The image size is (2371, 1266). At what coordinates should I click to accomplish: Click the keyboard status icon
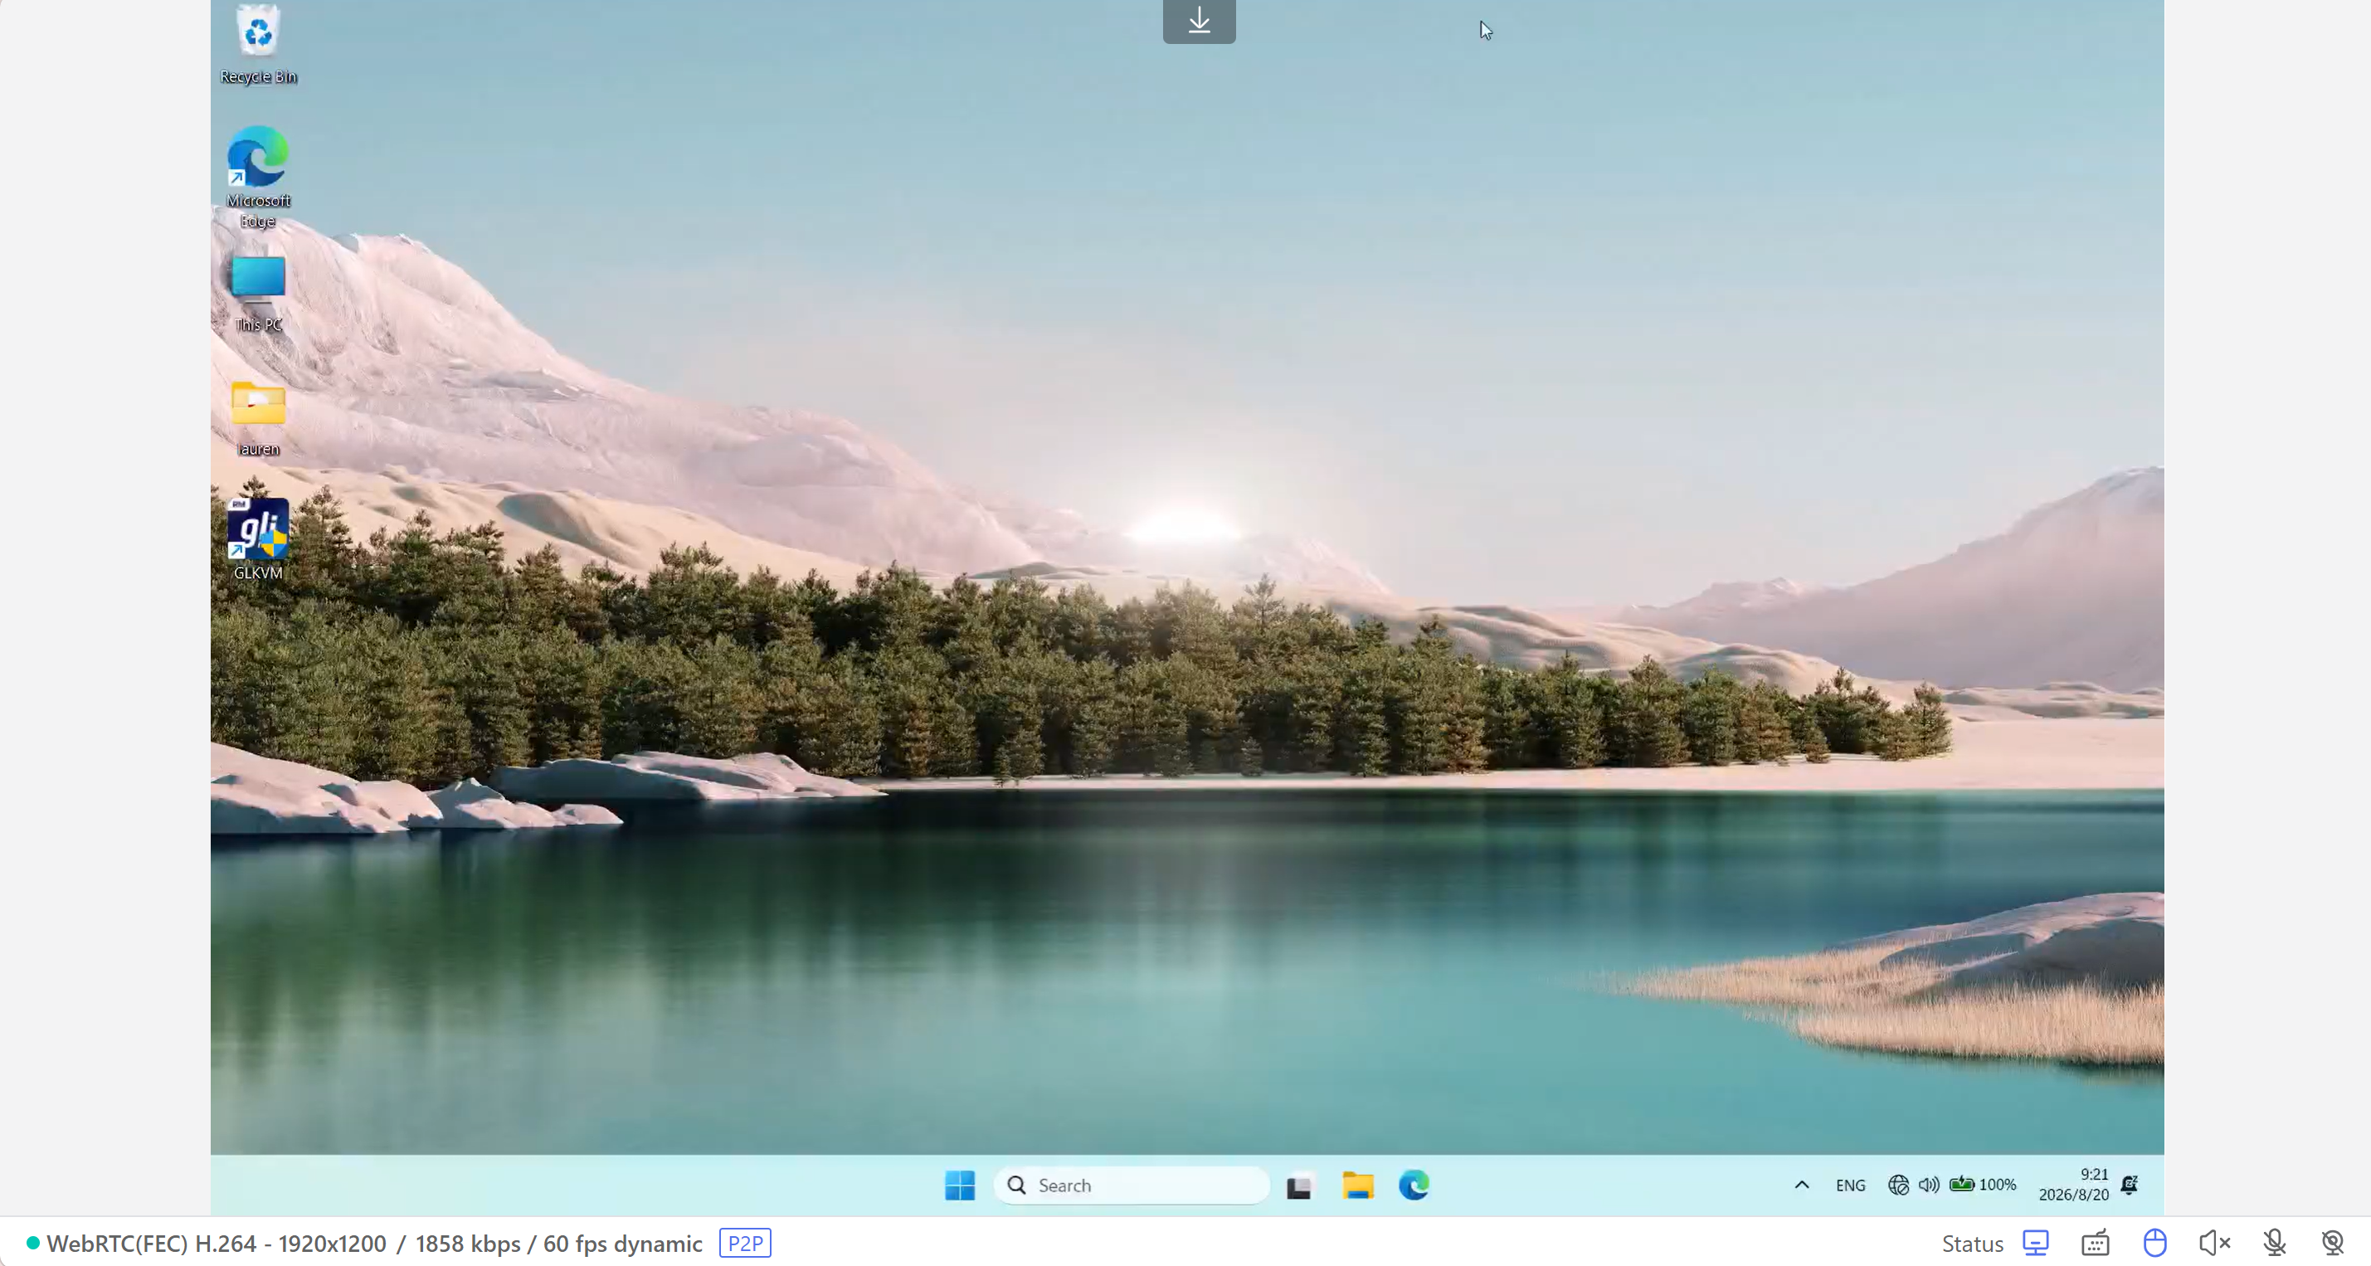click(2095, 1243)
